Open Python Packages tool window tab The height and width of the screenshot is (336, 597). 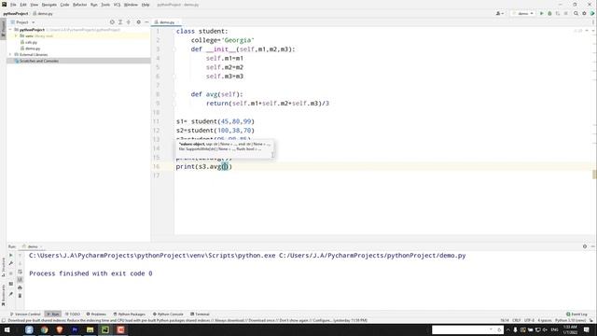click(129, 315)
